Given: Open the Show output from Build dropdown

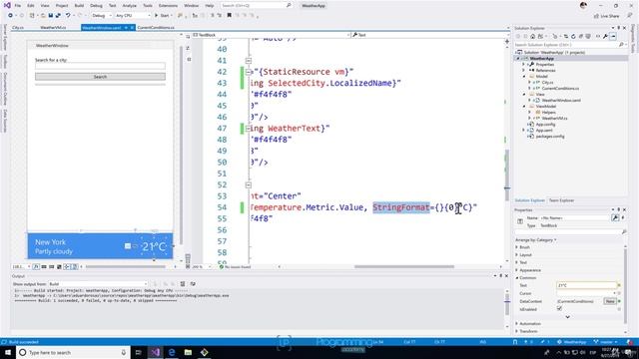Looking at the screenshot, I should [98, 283].
